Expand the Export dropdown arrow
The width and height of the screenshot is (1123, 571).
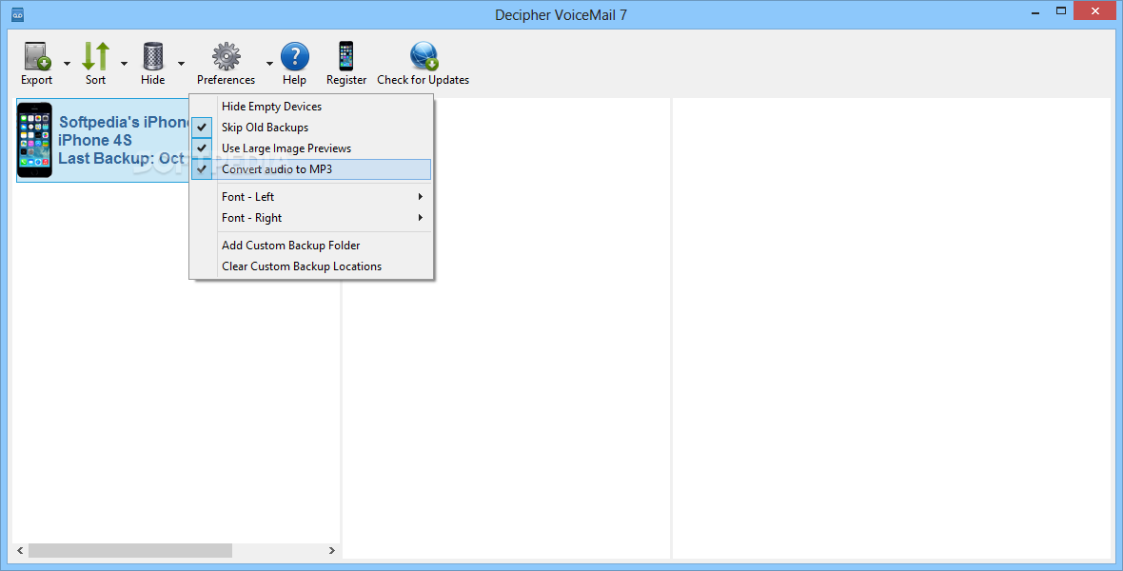click(x=67, y=64)
